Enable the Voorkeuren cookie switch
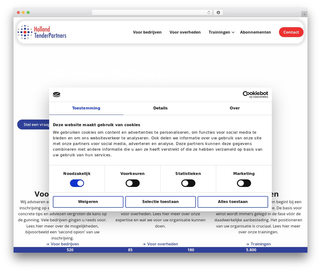Image resolution: width=321 pixels, height=272 pixels. click(x=133, y=183)
